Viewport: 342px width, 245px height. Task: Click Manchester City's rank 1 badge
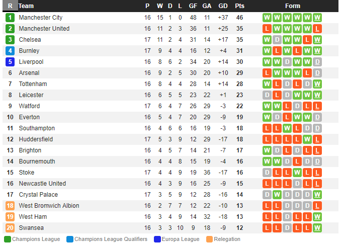tap(10, 18)
